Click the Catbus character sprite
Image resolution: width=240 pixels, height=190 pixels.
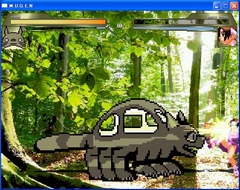coord(120,140)
